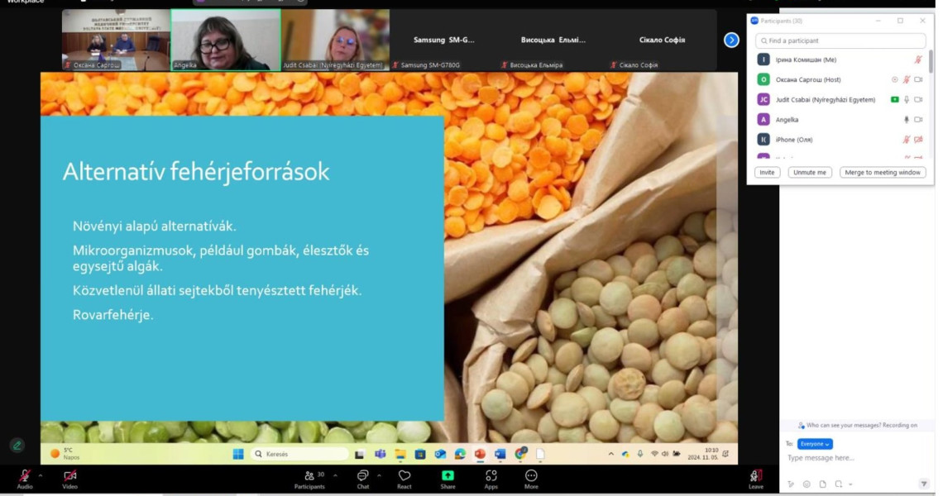Image resolution: width=943 pixels, height=496 pixels.
Task: Click camera icon for Judit Csabai
Action: pyautogui.click(x=918, y=100)
